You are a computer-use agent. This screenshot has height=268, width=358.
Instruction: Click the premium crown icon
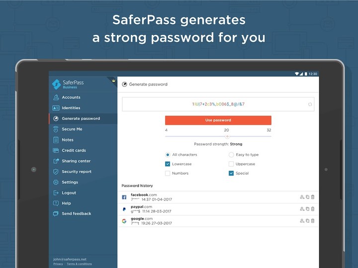tap(113, 80)
